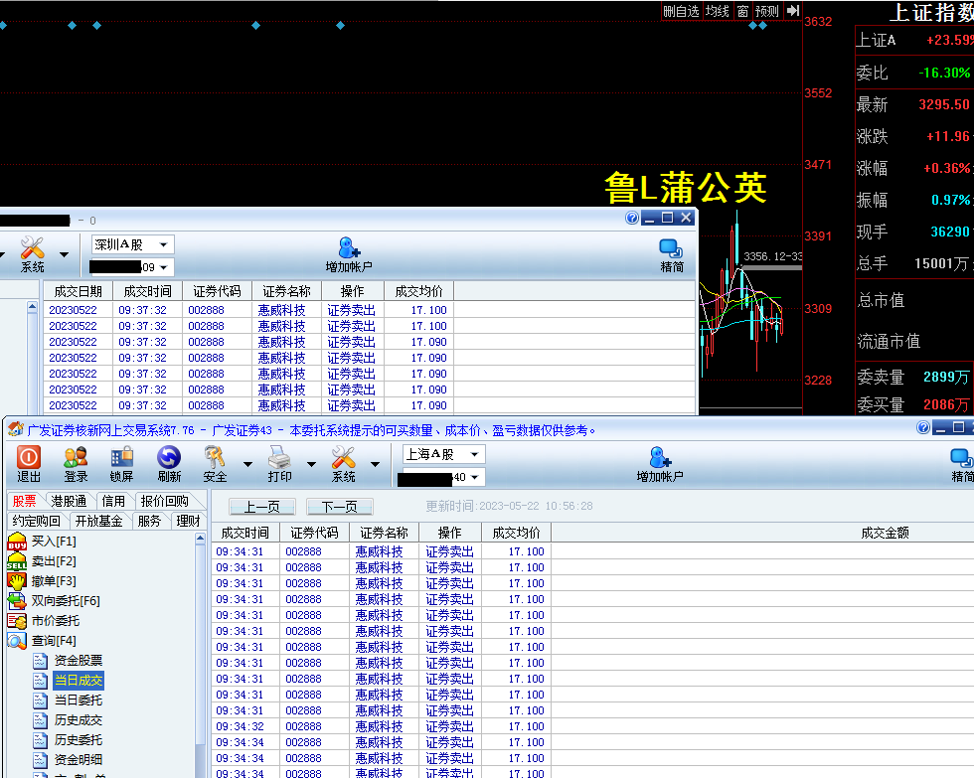The width and height of the screenshot is (974, 778).
Task: Open help icon of front trading window
Action: click(923, 427)
